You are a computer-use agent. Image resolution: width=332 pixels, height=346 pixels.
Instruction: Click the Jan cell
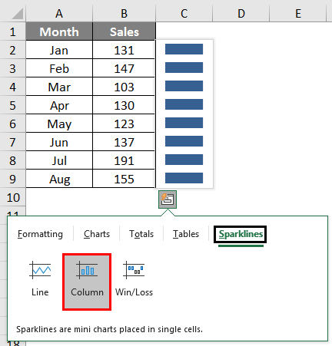pos(59,50)
